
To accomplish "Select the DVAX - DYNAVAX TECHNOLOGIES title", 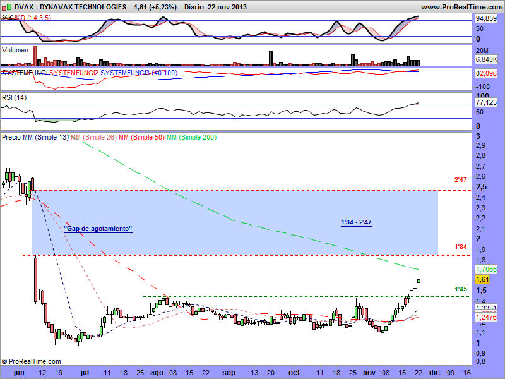I will click(71, 7).
